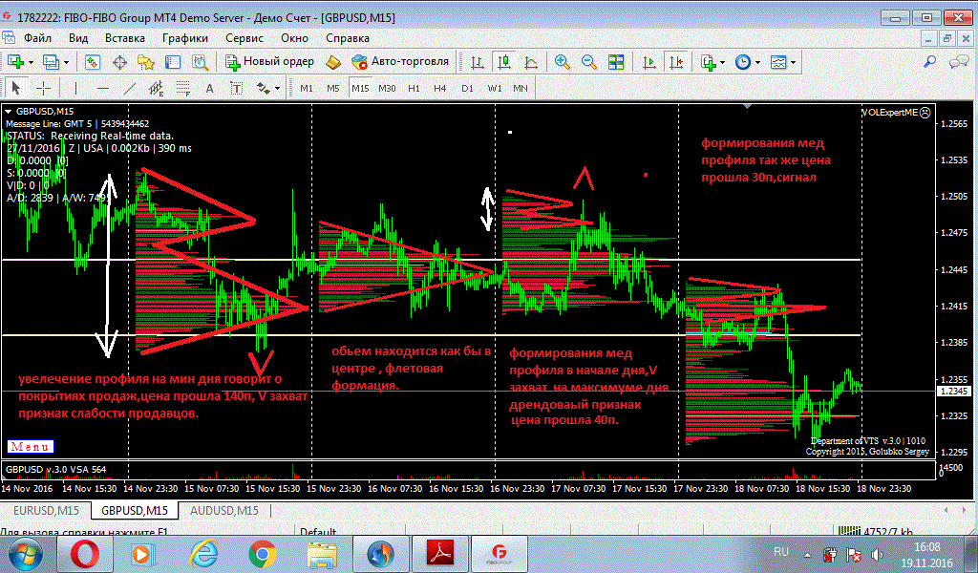Click the zoom out magnifier icon
Screen dimensions: 978x573
coord(589,62)
